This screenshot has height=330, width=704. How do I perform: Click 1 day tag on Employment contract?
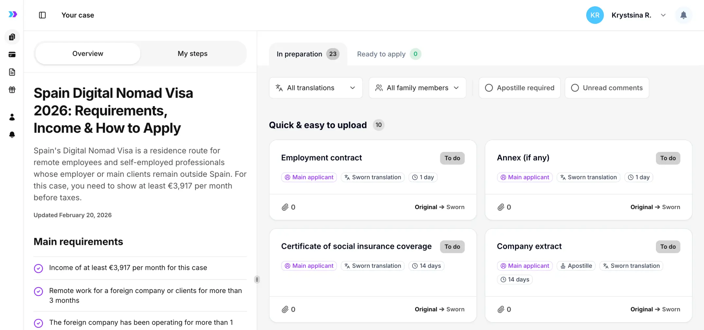point(423,177)
